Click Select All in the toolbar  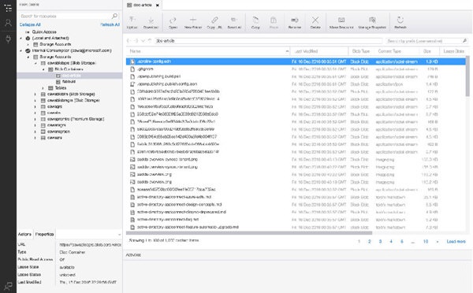[x=234, y=23]
